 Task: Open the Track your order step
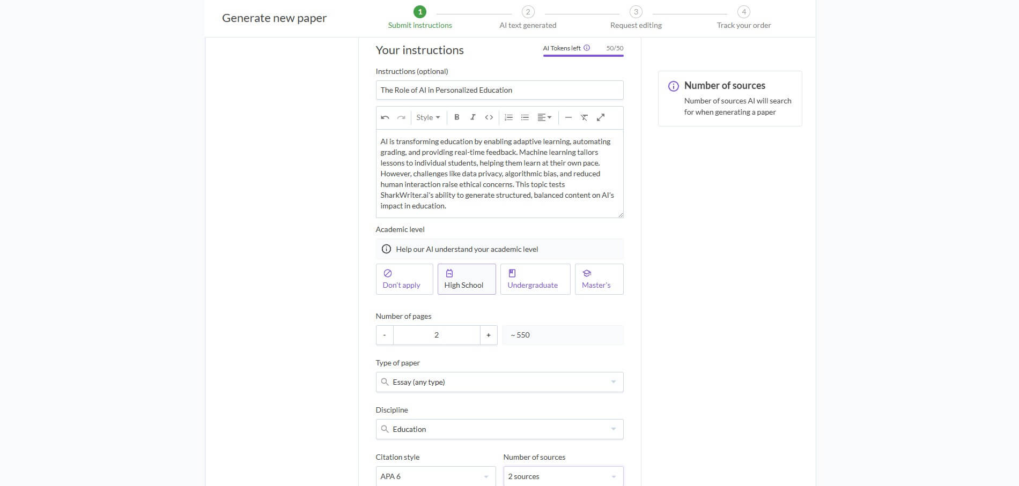pyautogui.click(x=743, y=18)
